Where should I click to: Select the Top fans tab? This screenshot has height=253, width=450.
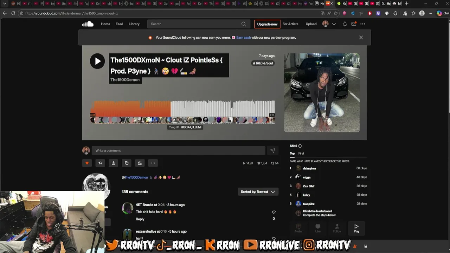pyautogui.click(x=292, y=154)
